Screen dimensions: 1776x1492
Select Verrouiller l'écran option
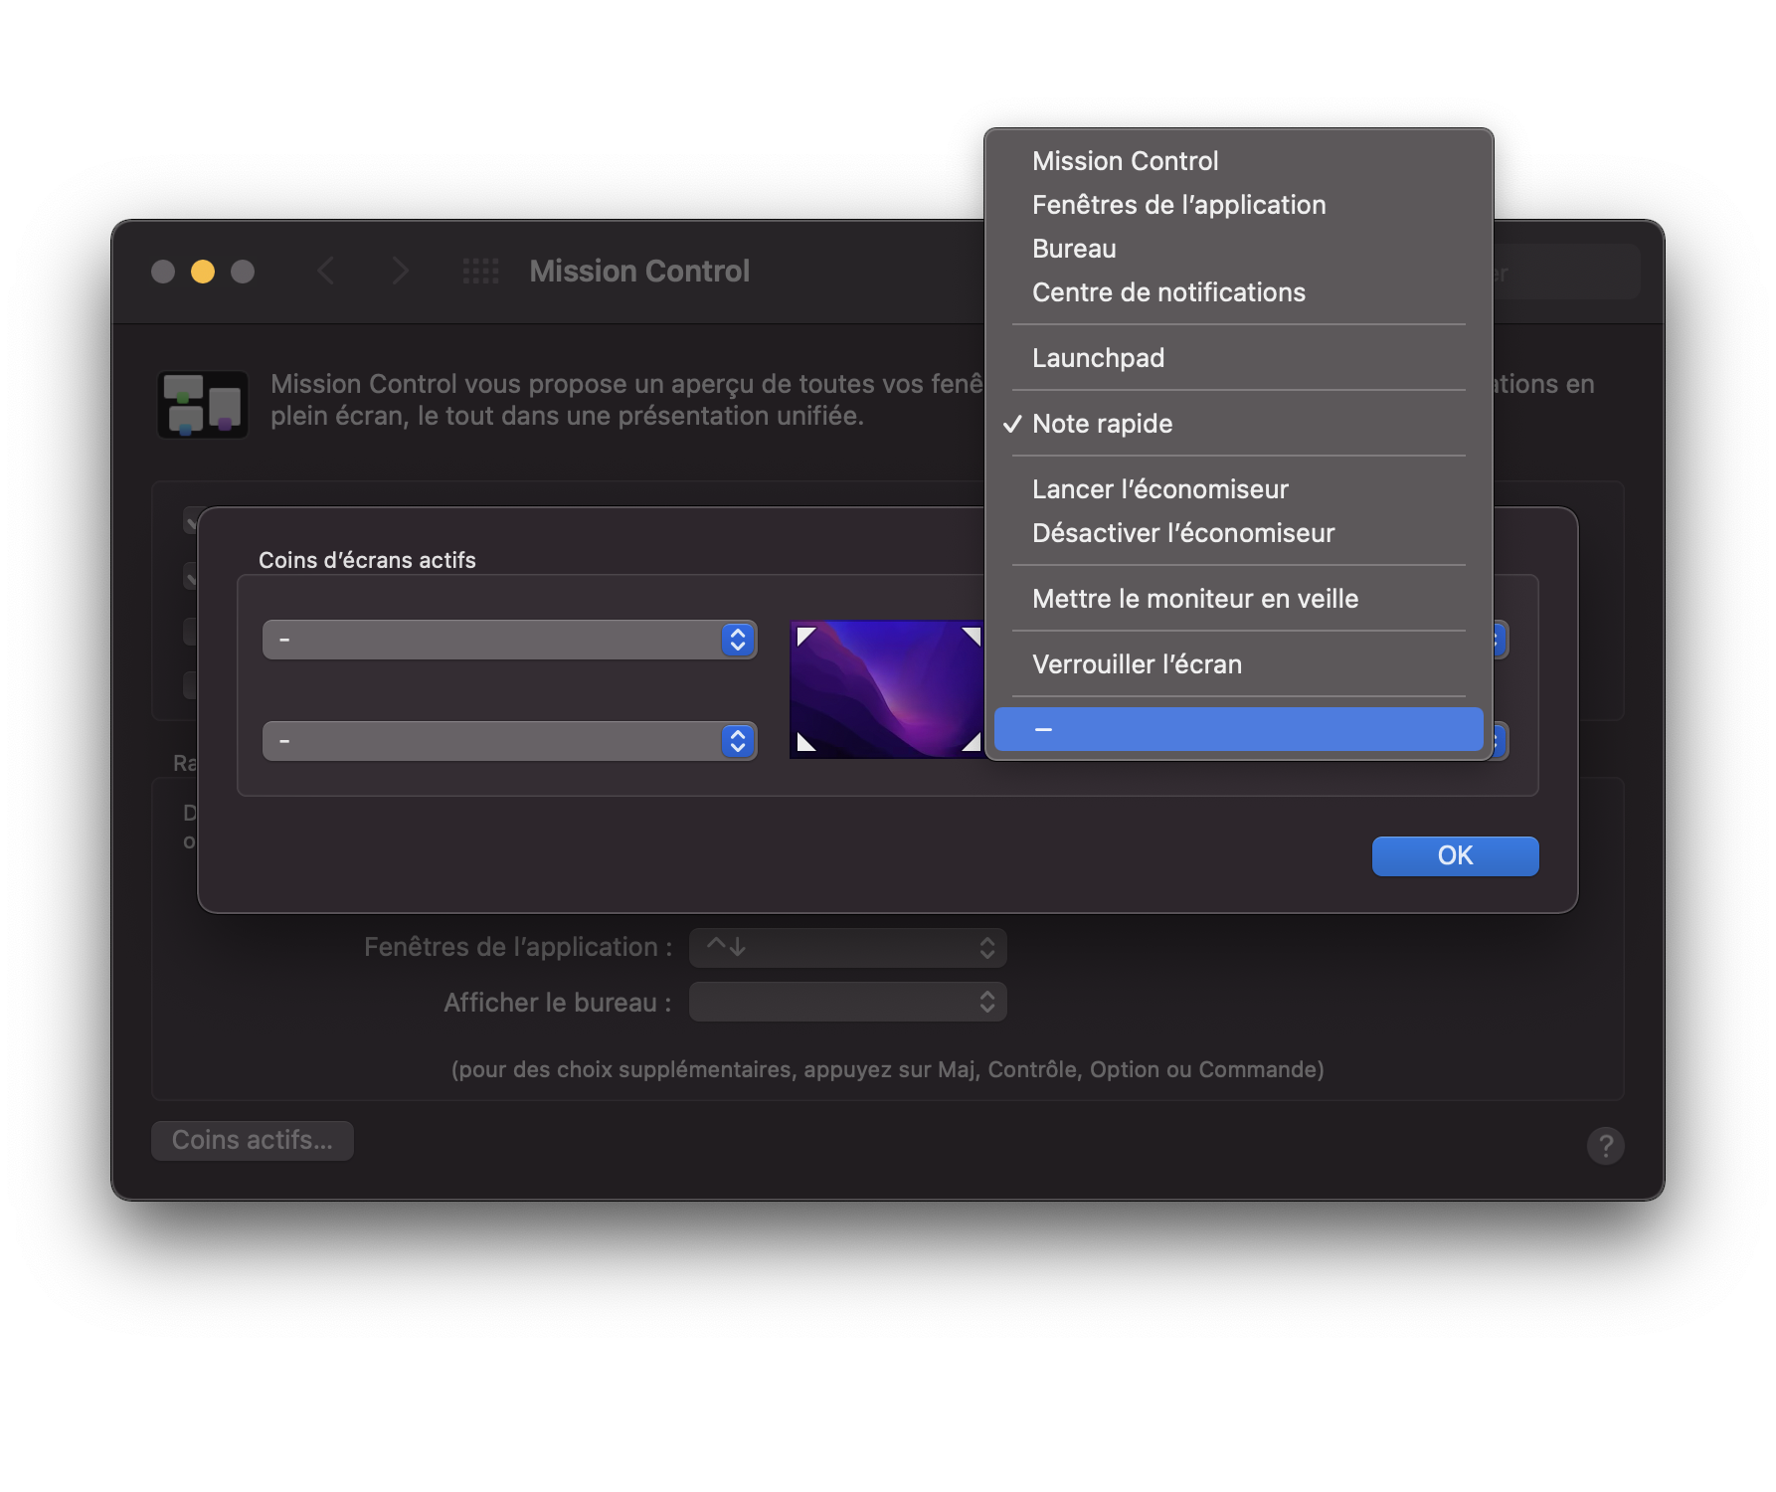tap(1238, 664)
